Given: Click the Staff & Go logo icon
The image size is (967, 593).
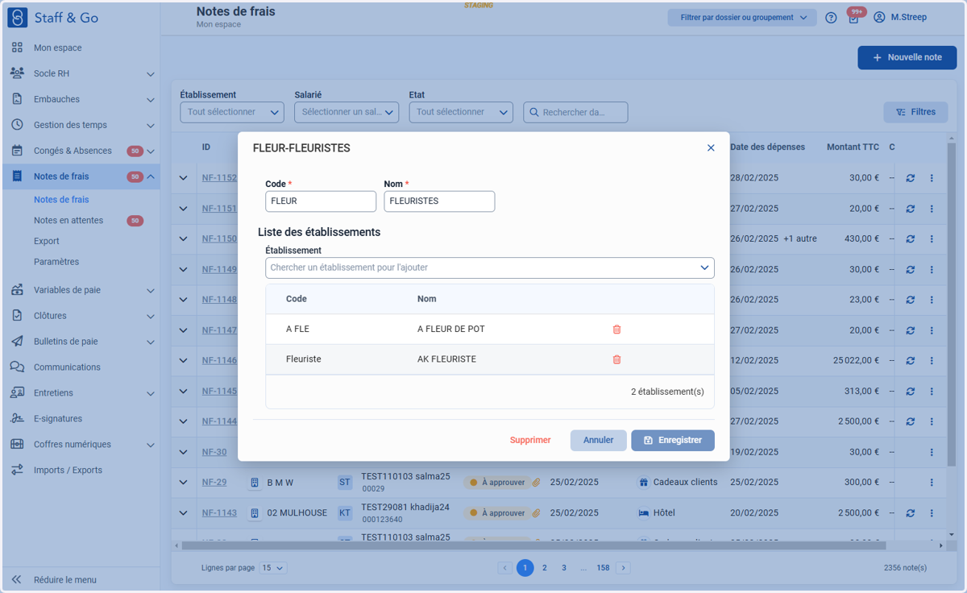Looking at the screenshot, I should (x=17, y=18).
